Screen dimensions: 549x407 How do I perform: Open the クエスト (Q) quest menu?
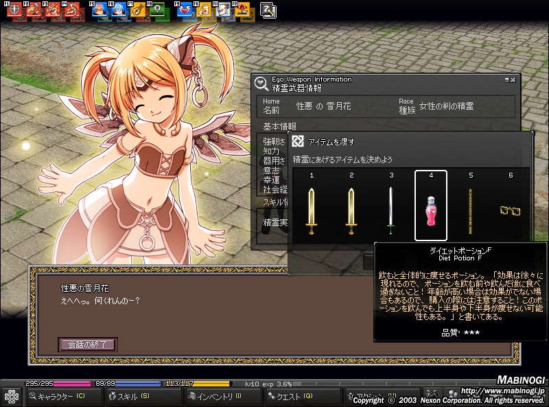tap(303, 396)
